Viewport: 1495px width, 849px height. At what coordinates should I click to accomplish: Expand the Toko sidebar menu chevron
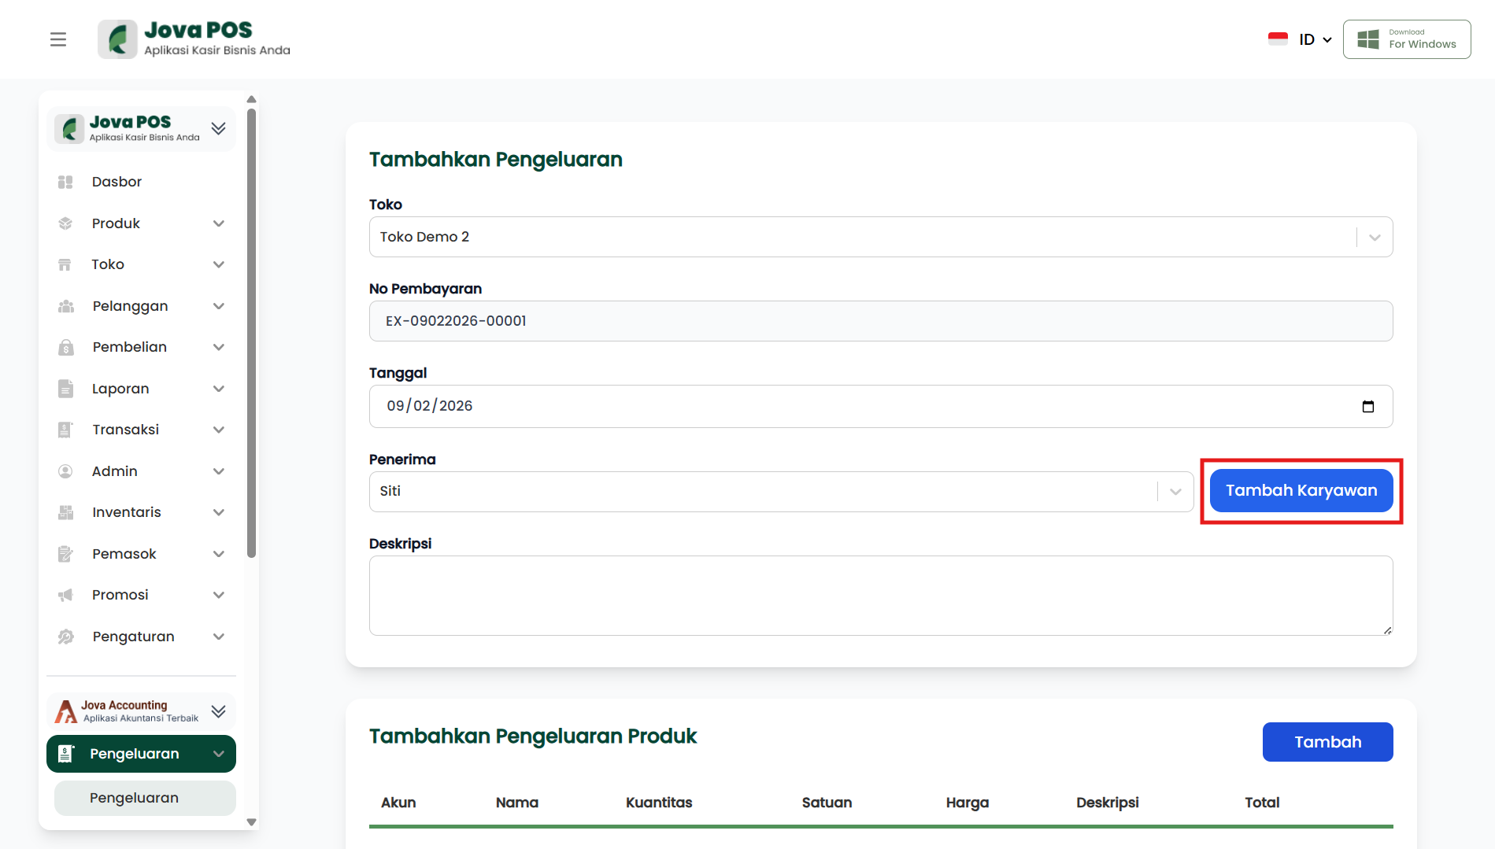coord(219,264)
